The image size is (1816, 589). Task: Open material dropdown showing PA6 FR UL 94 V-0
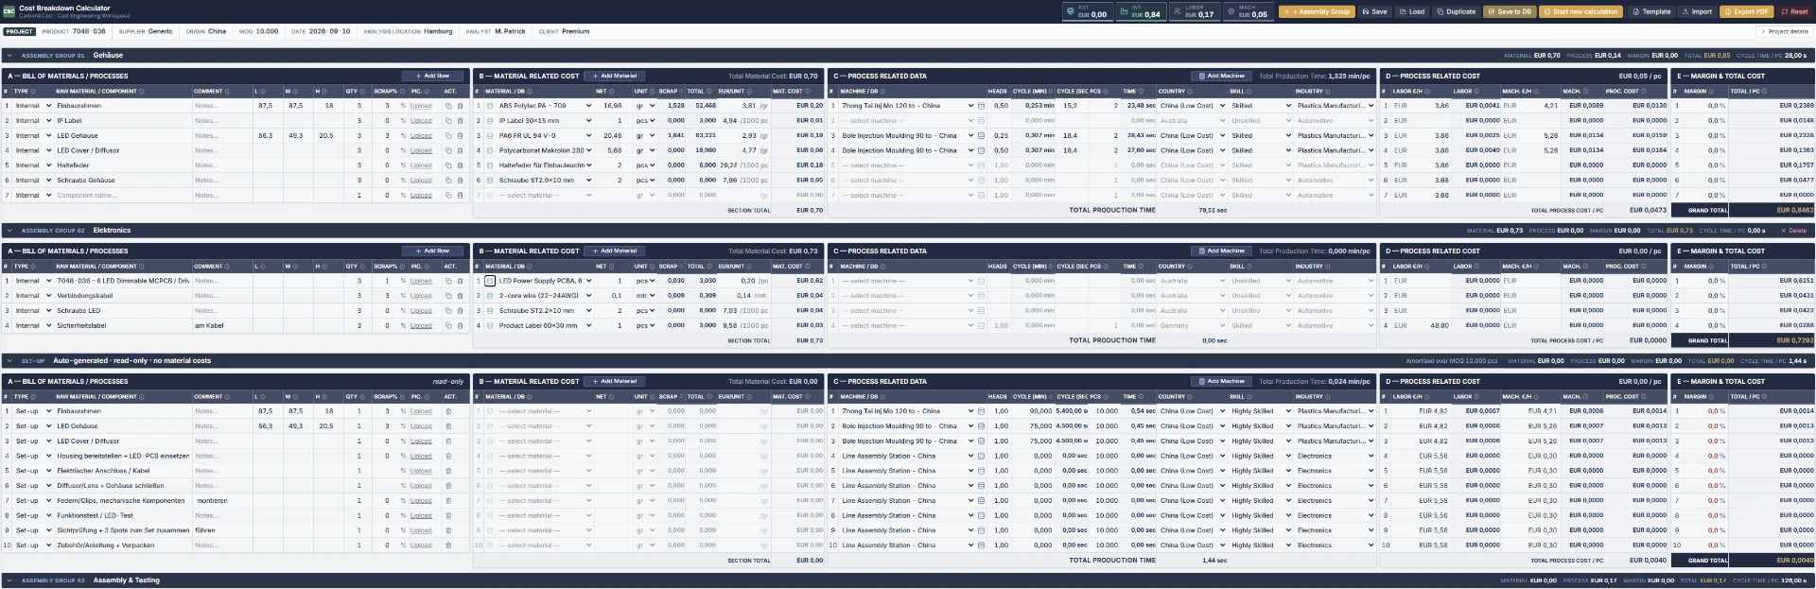tap(545, 136)
